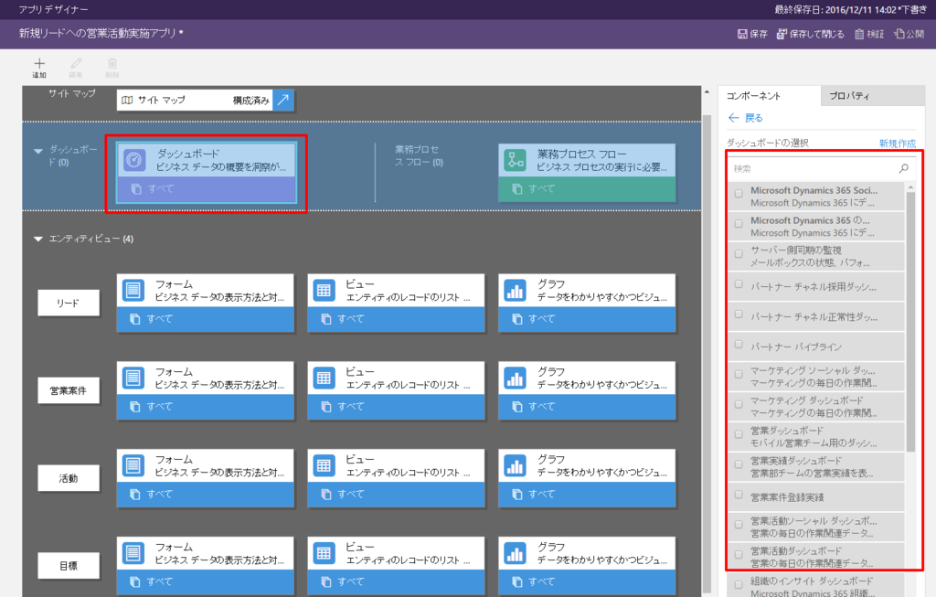Check マーケティング ダッシュボード checkbox
Screen dimensions: 936x597
tap(739, 404)
